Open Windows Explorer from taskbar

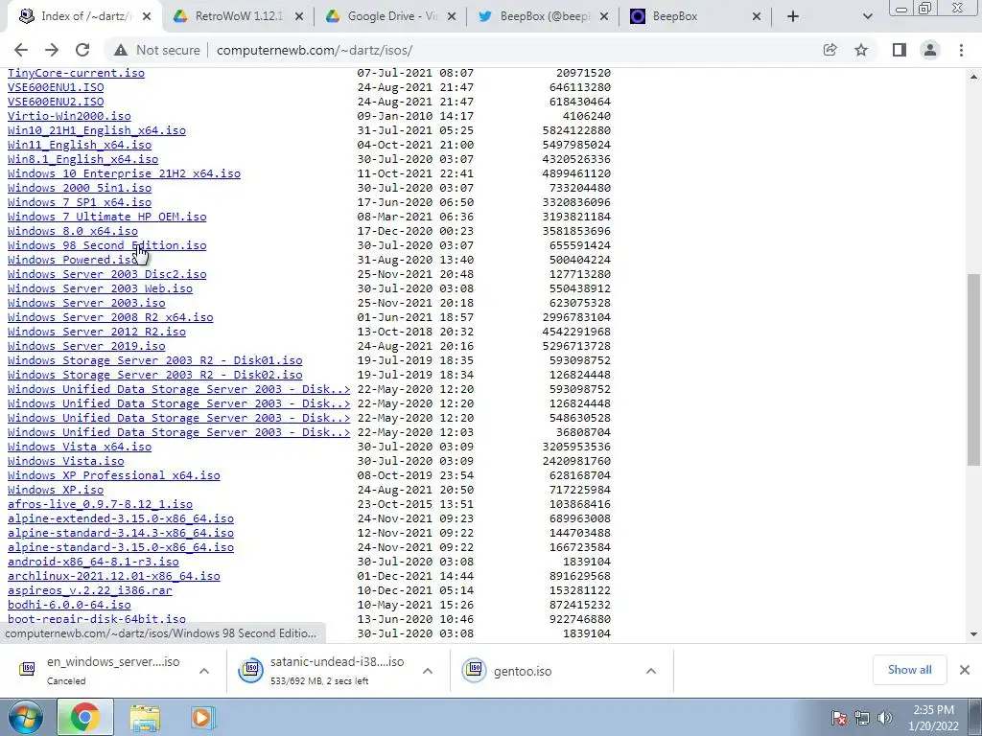[145, 717]
